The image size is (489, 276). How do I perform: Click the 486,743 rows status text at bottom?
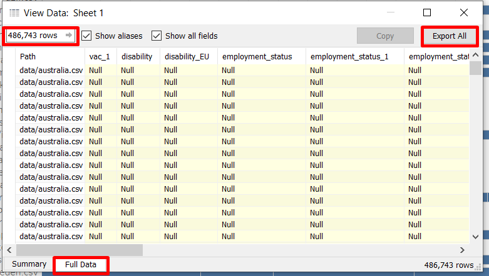448,265
